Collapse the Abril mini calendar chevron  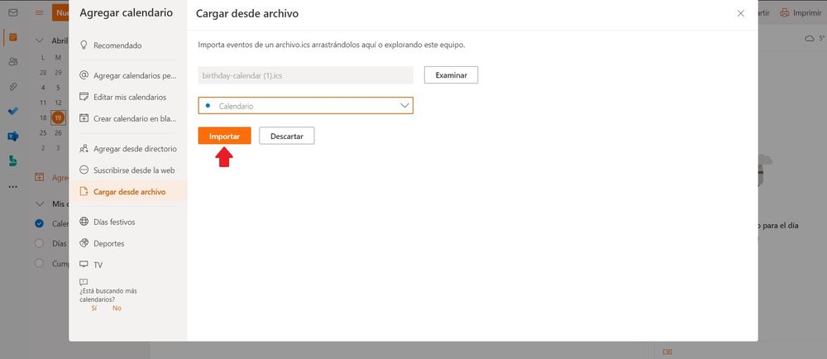click(40, 41)
